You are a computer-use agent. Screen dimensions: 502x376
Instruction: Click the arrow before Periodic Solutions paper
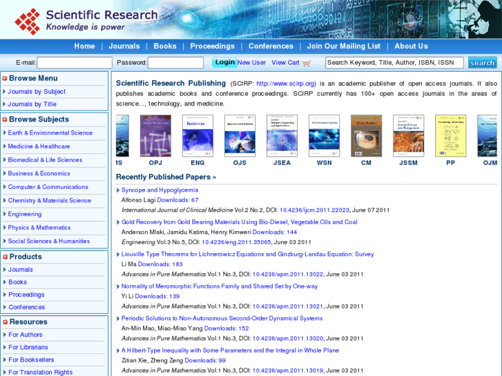click(x=118, y=319)
